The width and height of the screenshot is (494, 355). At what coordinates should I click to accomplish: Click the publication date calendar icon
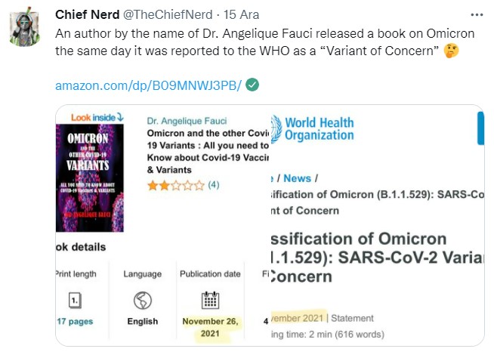point(211,300)
